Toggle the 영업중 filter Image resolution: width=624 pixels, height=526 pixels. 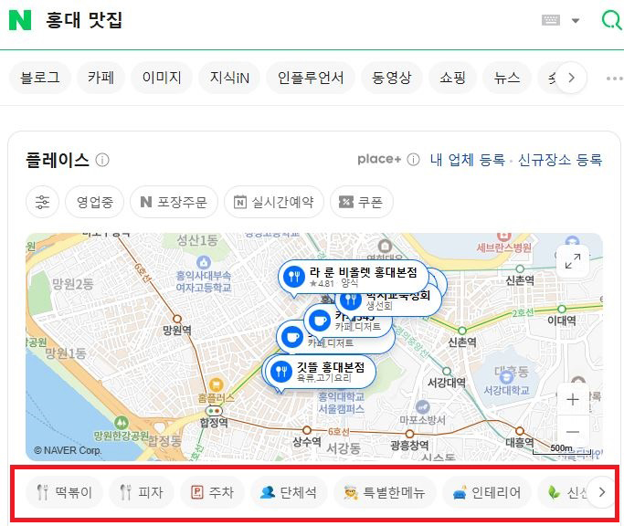click(x=94, y=202)
